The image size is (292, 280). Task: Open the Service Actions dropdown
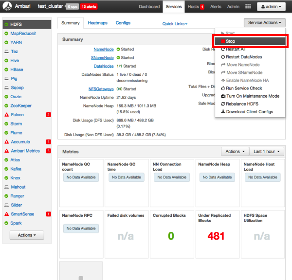tap(264, 23)
